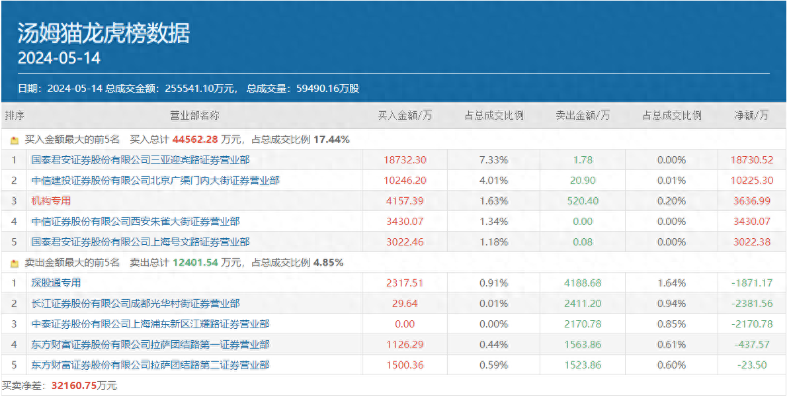Image resolution: width=787 pixels, height=397 pixels.
Task: Open 中泰证券上海浦东新区江耀路营业部 link
Action: (x=150, y=324)
